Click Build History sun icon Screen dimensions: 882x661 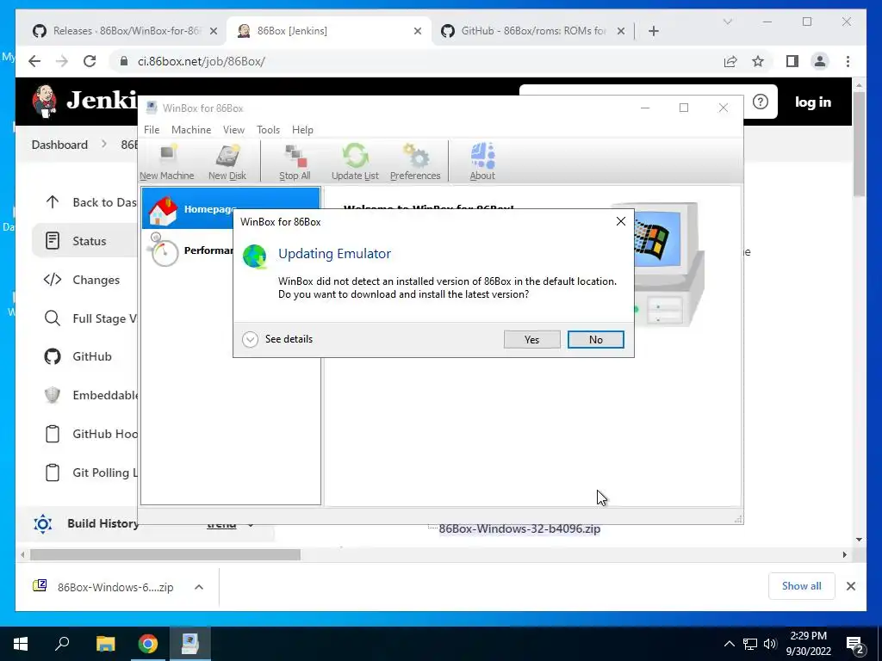tap(43, 524)
